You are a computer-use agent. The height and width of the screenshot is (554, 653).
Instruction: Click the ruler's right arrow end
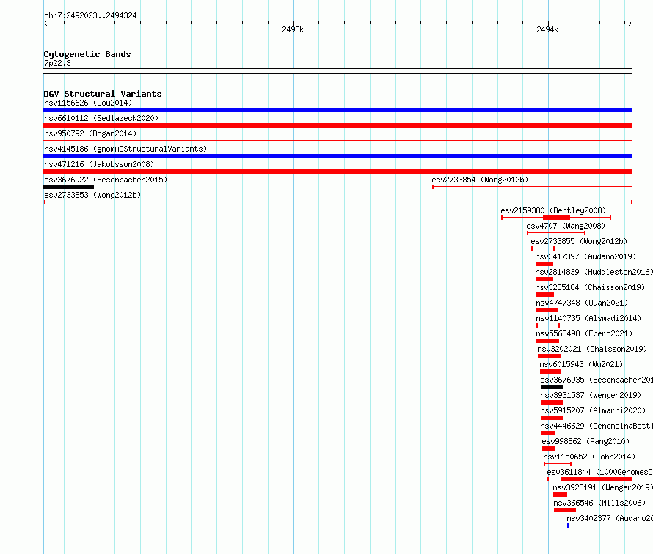tap(630, 23)
